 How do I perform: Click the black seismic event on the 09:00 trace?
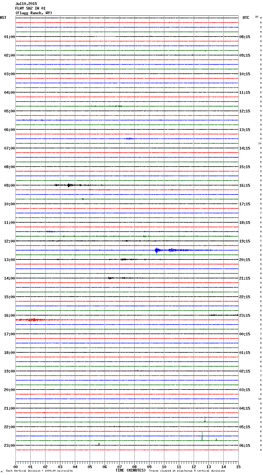pos(70,185)
